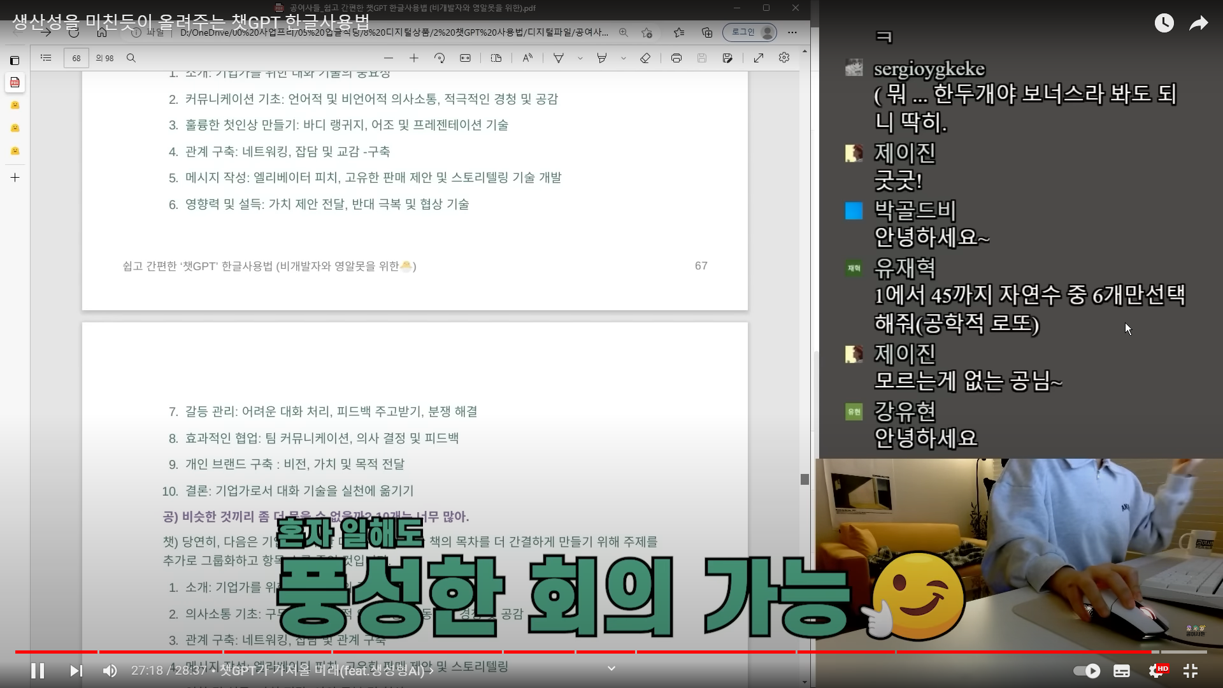Seek on the red video progress bar

coord(611,652)
